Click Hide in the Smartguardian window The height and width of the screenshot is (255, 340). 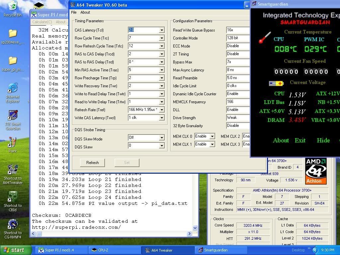coord(323,140)
